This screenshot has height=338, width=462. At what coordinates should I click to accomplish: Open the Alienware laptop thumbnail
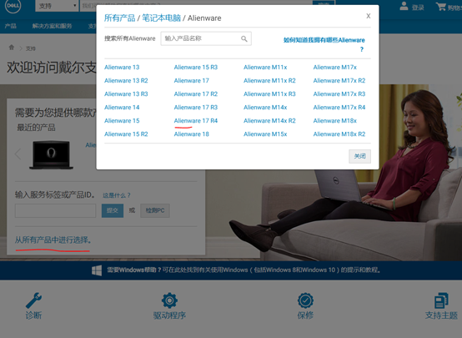pyautogui.click(x=51, y=154)
